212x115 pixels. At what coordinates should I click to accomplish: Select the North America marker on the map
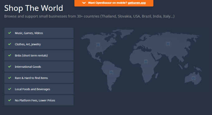pyautogui.click(x=98, y=44)
